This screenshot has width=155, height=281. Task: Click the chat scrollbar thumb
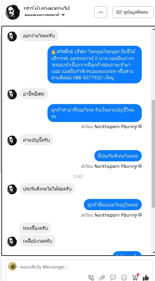(153, 154)
